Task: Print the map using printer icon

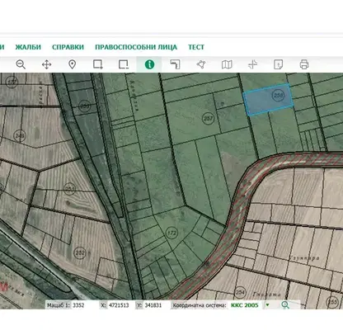Action: pyautogui.click(x=304, y=64)
